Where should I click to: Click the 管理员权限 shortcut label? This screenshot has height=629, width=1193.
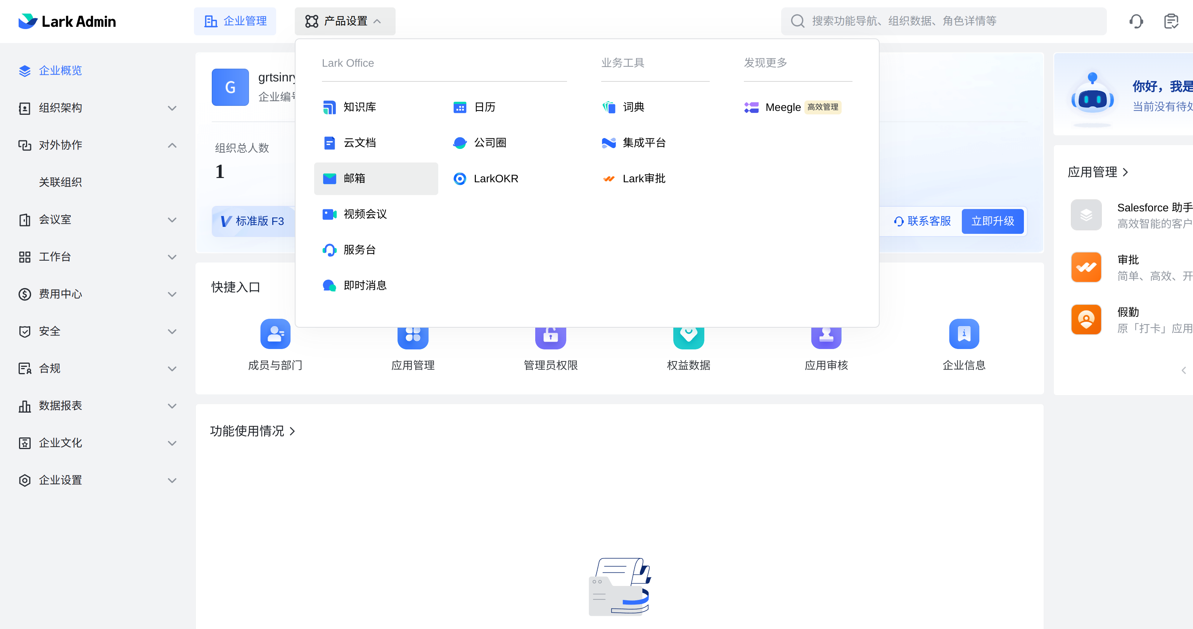(x=551, y=365)
